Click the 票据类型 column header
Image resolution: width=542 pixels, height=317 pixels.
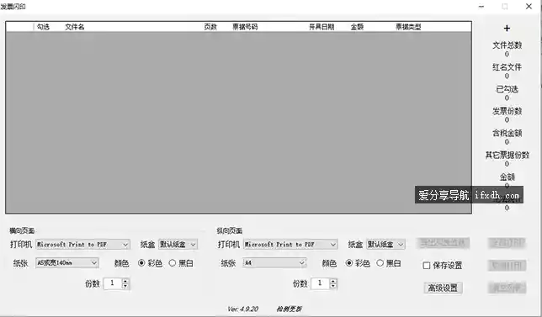click(x=408, y=27)
